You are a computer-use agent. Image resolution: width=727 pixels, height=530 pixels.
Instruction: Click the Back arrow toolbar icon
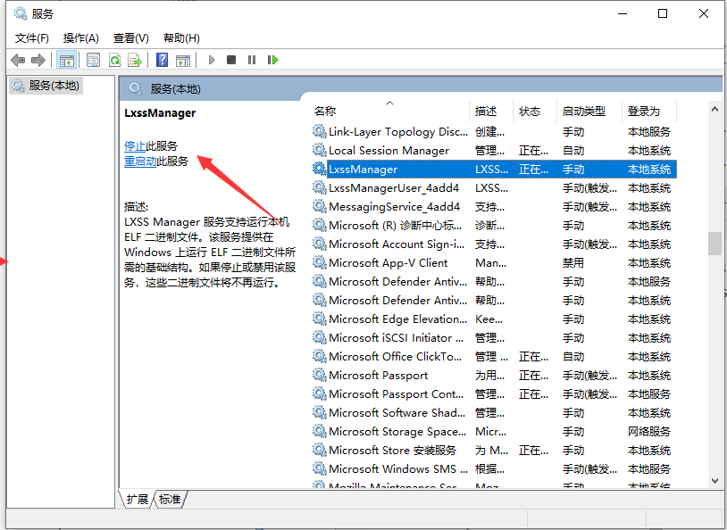(x=18, y=60)
